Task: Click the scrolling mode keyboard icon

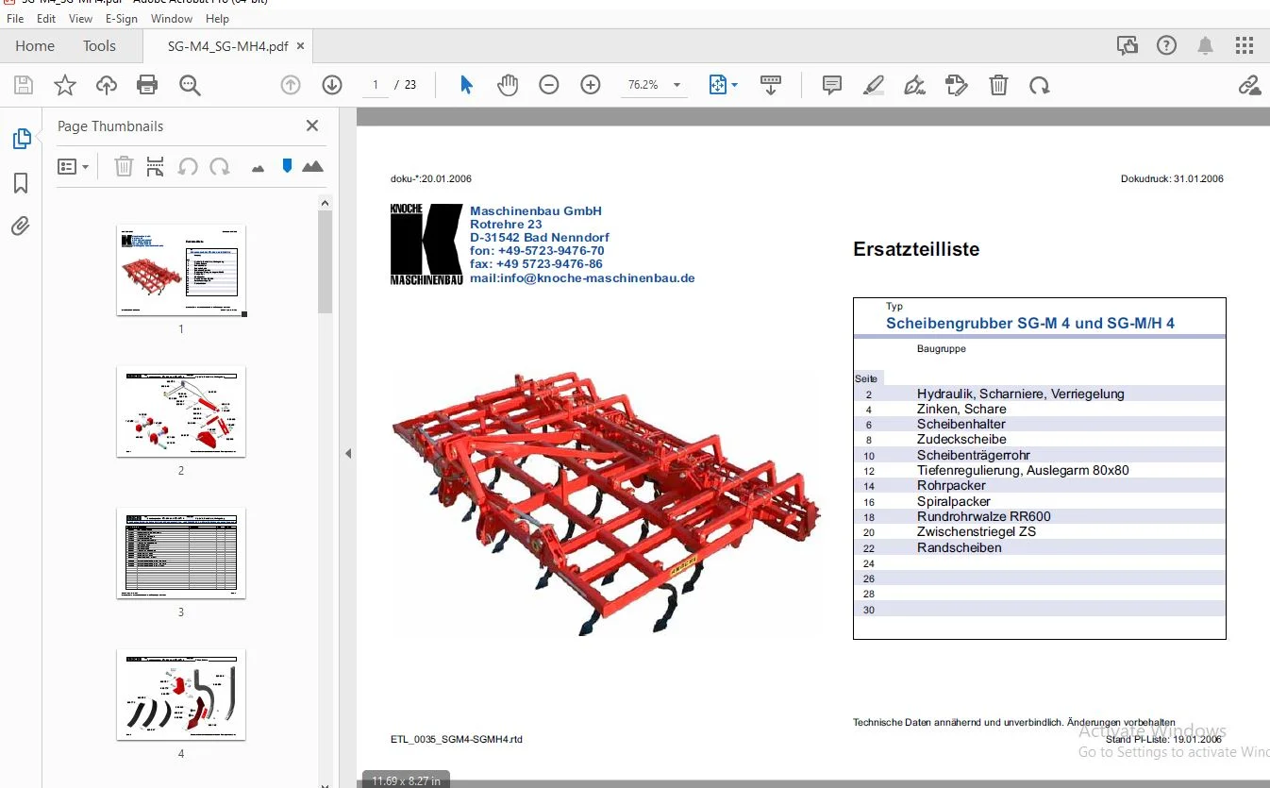Action: (x=771, y=85)
